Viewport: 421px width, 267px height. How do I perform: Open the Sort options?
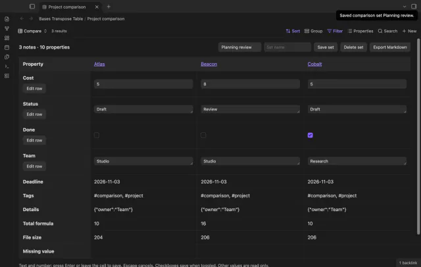pyautogui.click(x=293, y=31)
